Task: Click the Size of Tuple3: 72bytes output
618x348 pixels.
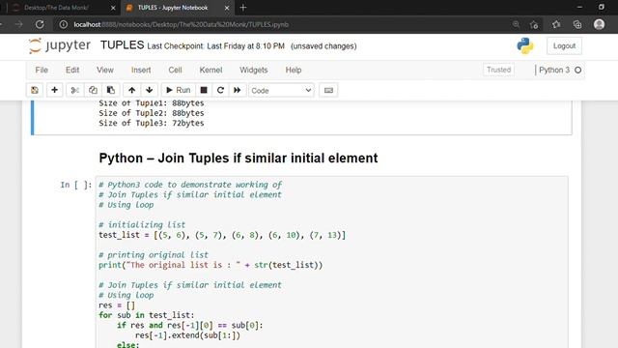Action: pyautogui.click(x=152, y=123)
